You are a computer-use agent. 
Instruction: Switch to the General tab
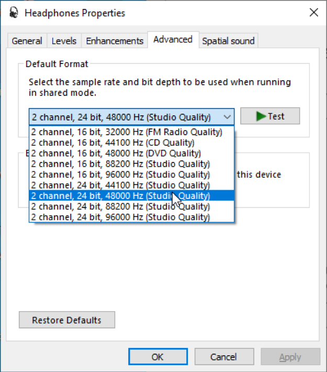point(27,41)
